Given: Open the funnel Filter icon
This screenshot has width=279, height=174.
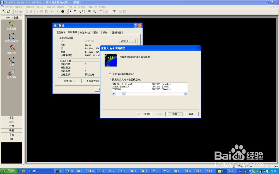Looking at the screenshot, I should [x=114, y=11].
